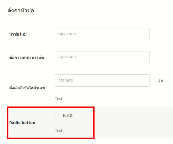Image resolution: width=173 pixels, height=144 pixels.
Task: Click the Testt helper text under radio option
Action: point(59,131)
